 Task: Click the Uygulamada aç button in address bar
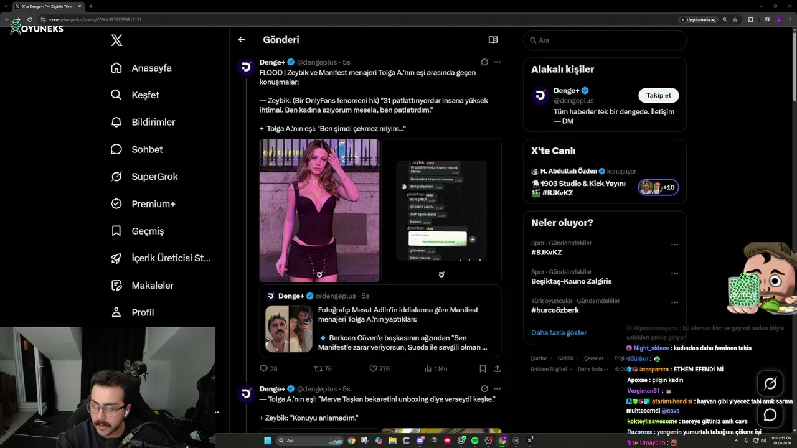pyautogui.click(x=697, y=19)
